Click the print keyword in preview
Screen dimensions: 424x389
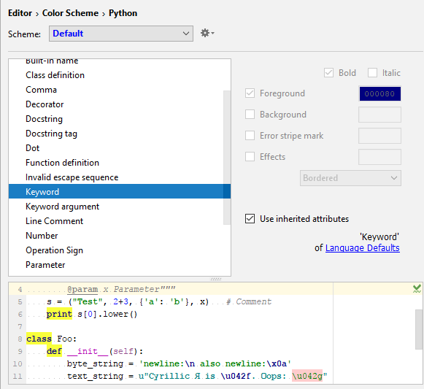point(59,314)
